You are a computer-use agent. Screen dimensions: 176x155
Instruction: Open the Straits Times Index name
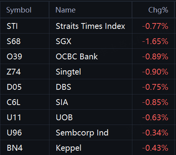point(90,26)
